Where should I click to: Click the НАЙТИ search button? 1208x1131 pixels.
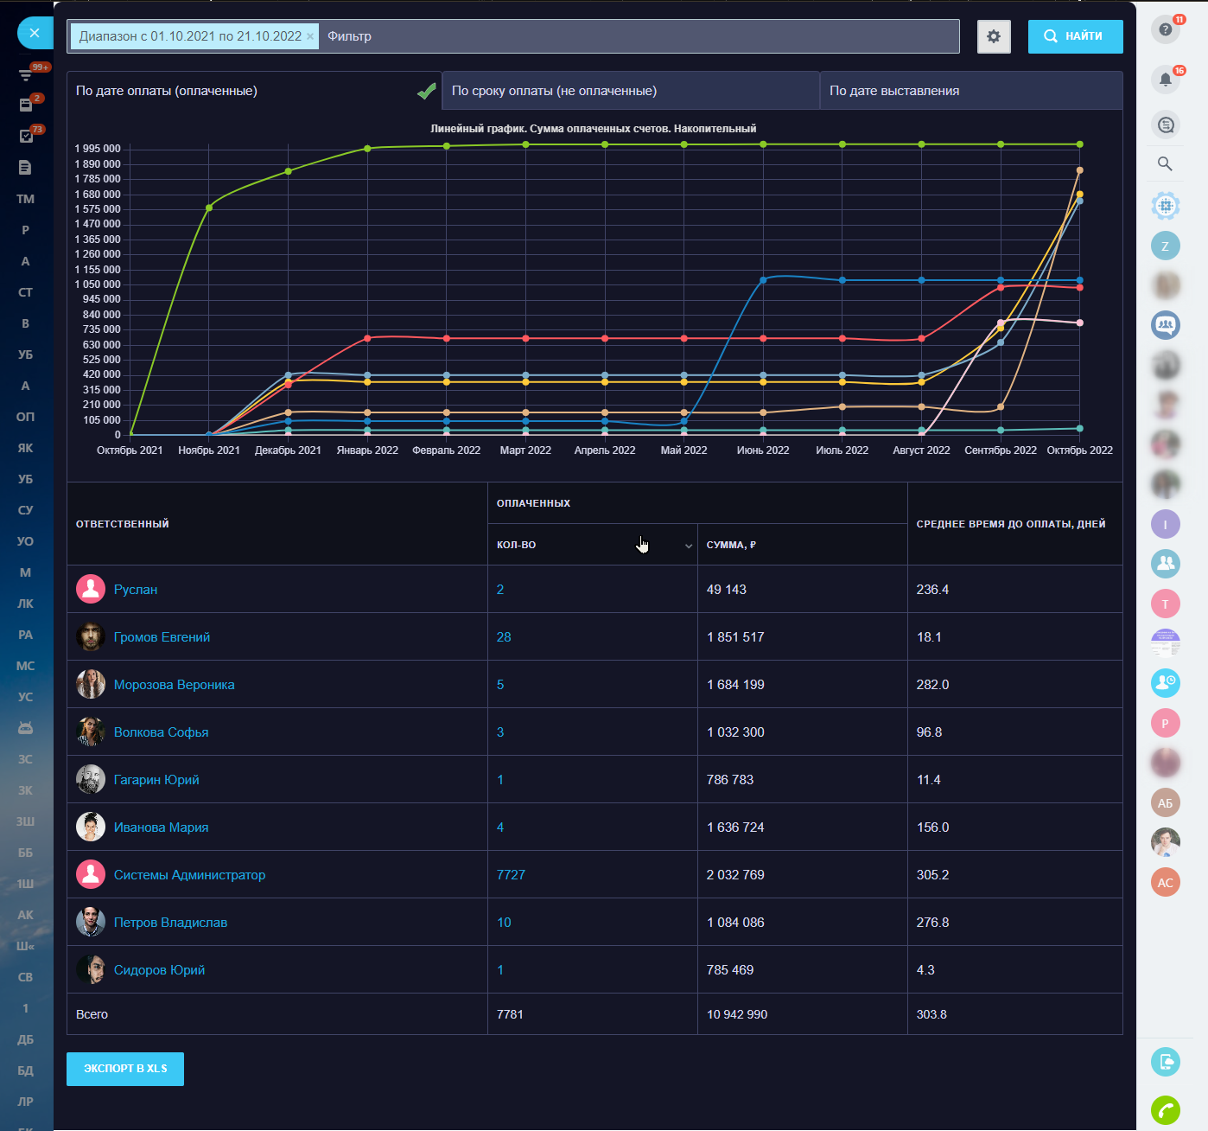[1075, 36]
